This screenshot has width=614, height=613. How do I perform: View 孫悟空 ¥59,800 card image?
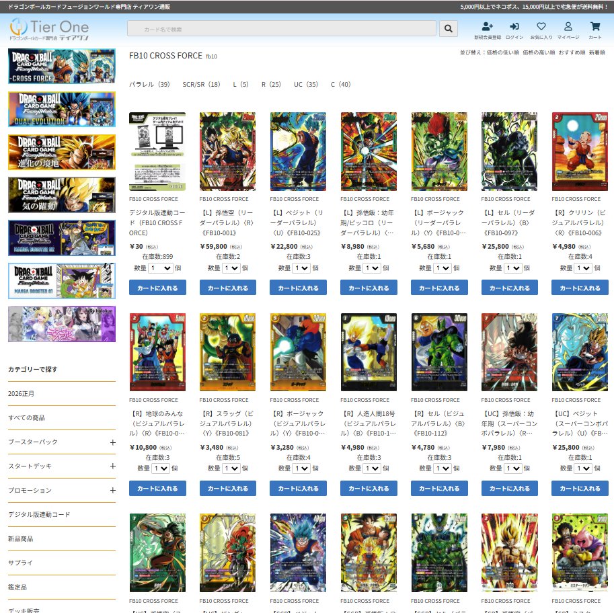coord(227,151)
